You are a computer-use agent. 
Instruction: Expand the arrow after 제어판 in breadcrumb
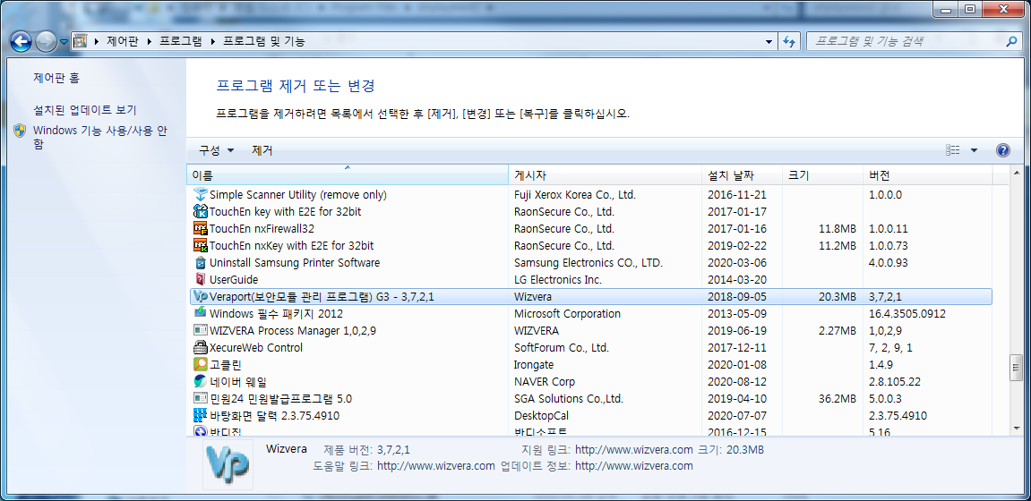point(150,41)
